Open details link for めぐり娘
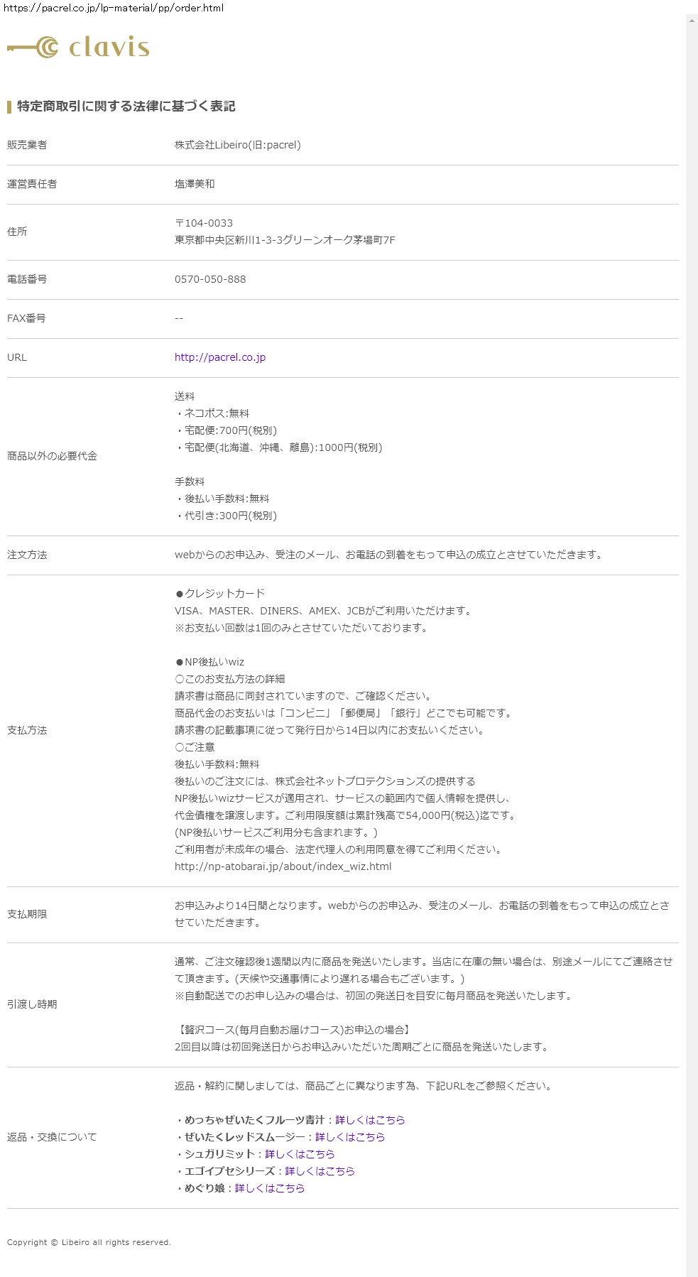The image size is (698, 1277). point(270,1188)
